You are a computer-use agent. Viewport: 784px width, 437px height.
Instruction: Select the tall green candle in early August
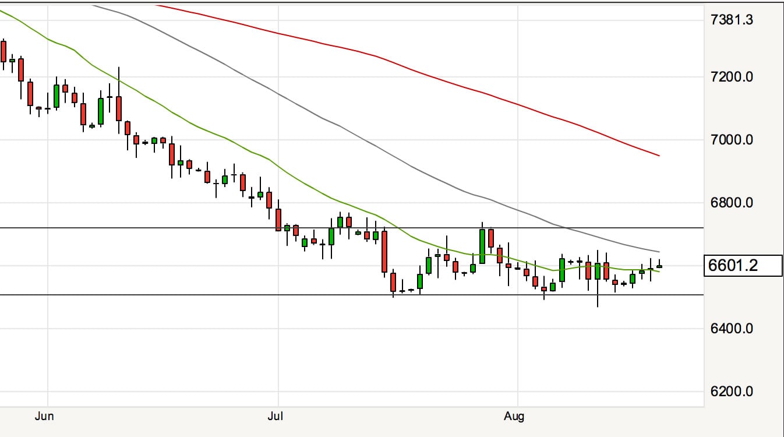coord(562,270)
